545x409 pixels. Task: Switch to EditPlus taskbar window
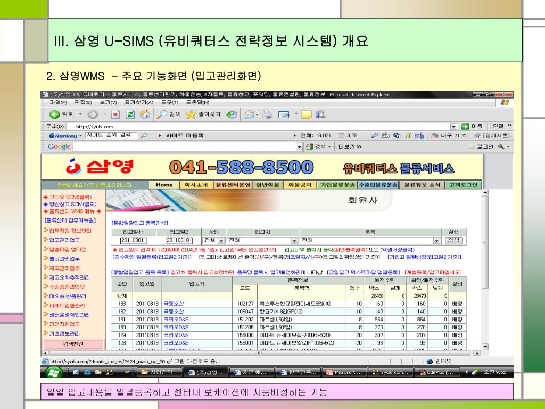click(436, 372)
